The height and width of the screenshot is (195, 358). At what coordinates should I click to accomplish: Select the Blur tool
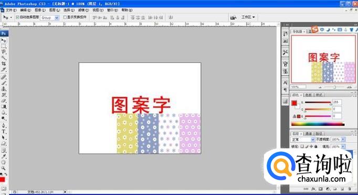pyautogui.click(x=4, y=112)
